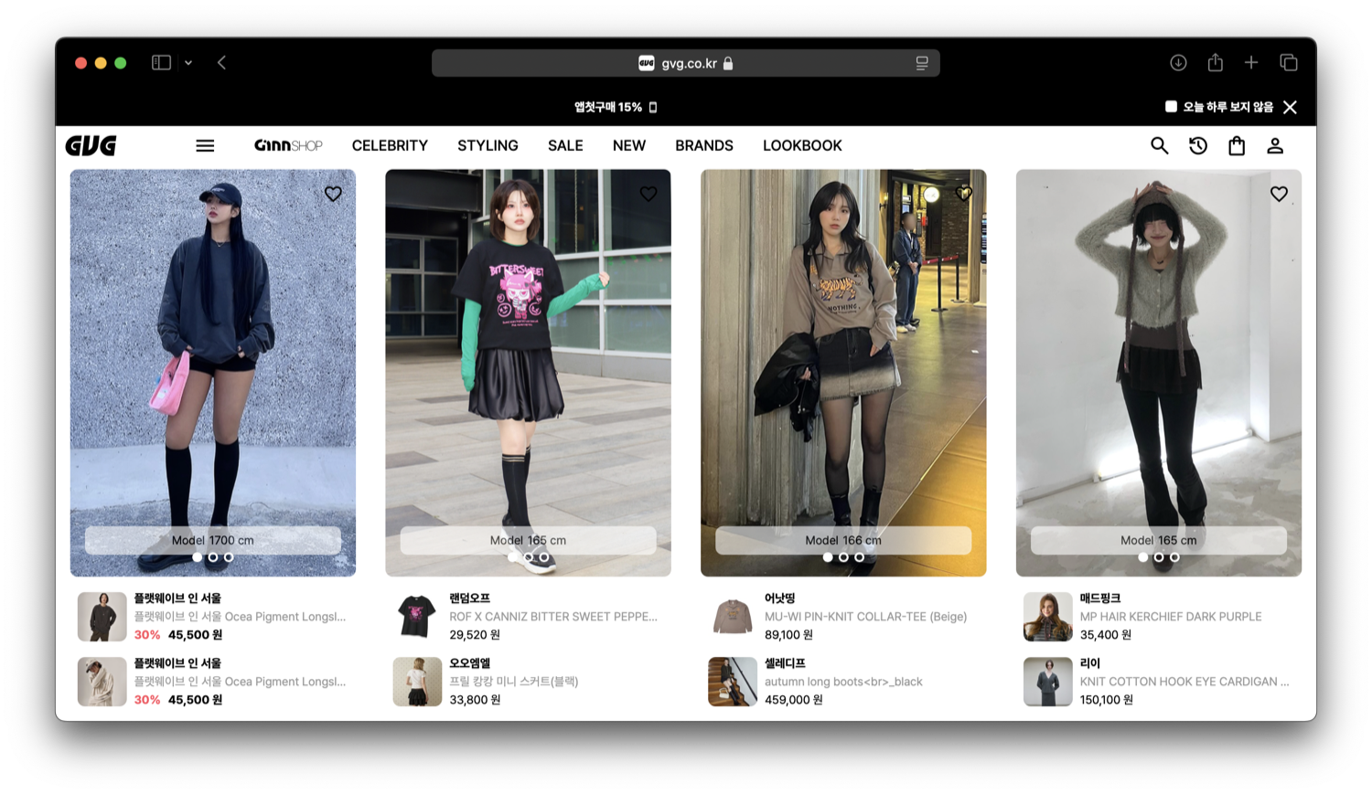This screenshot has width=1372, height=794.
Task: Open the hamburger menu icon
Action: (x=205, y=146)
